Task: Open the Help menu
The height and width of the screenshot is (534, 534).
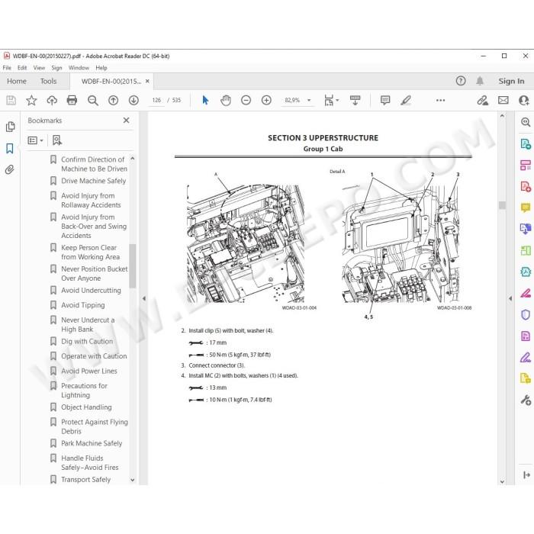Action: pos(101,68)
